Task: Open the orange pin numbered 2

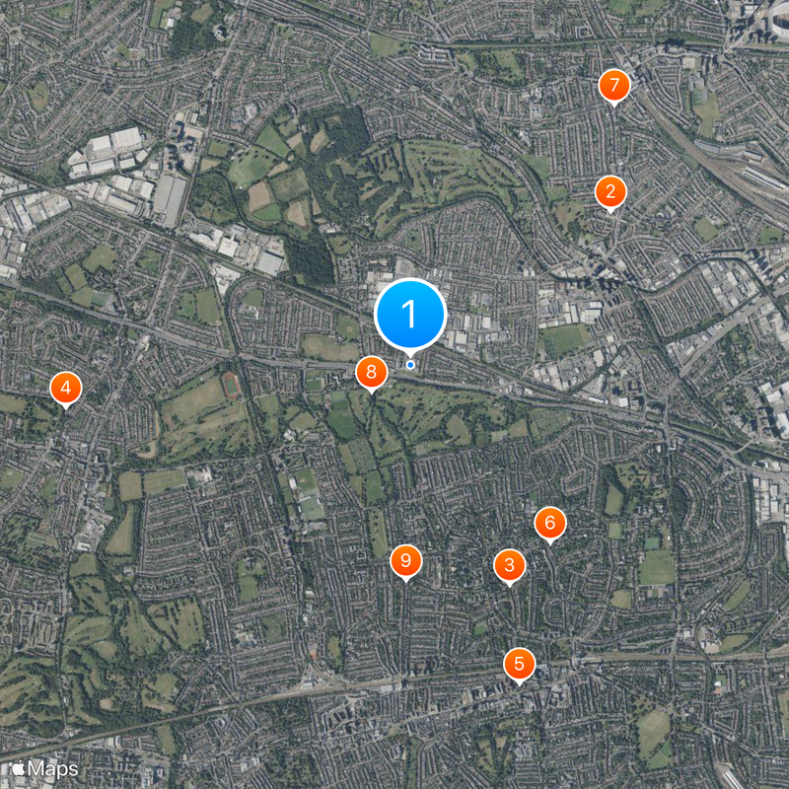Action: pos(610,192)
